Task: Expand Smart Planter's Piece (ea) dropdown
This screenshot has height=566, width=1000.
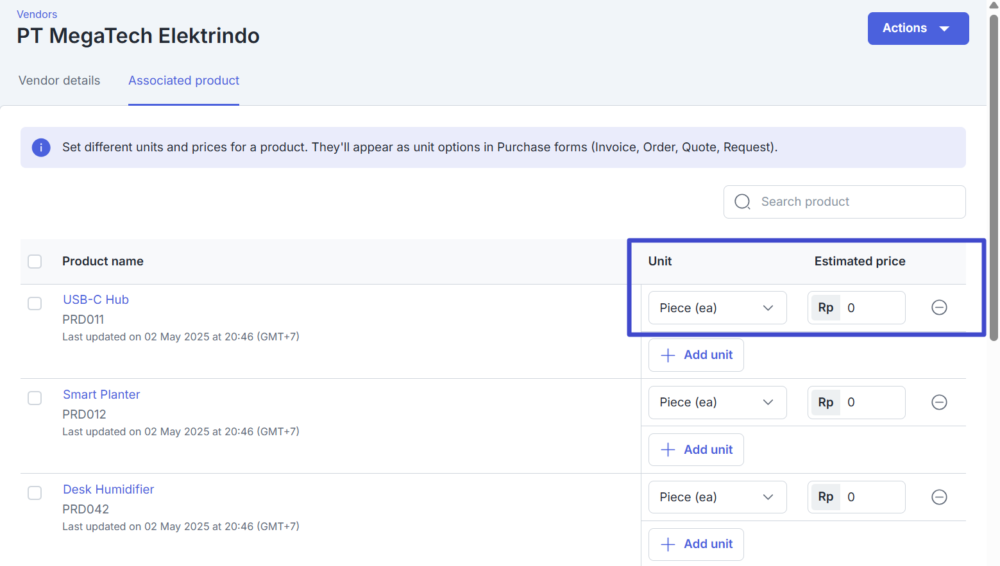Action: point(717,403)
